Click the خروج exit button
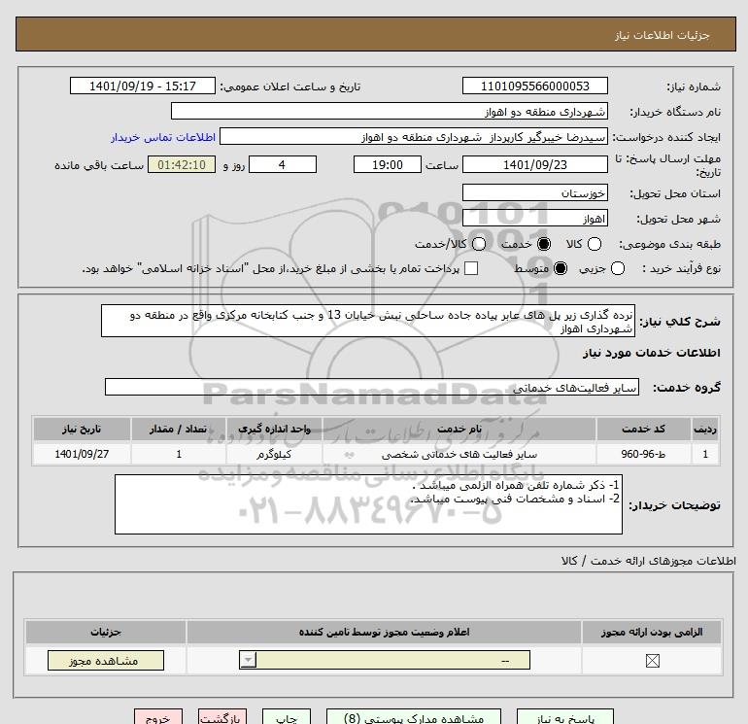Viewport: 748px width, 724px height. [158, 717]
